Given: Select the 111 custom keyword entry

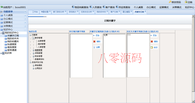Looking at the screenshot, I should point(129,35).
